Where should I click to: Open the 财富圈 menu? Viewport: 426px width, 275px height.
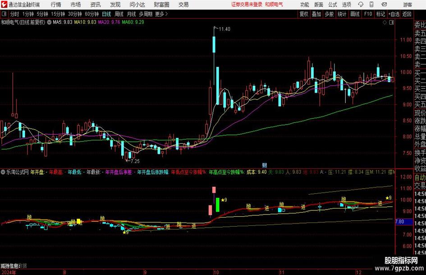pos(161,5)
